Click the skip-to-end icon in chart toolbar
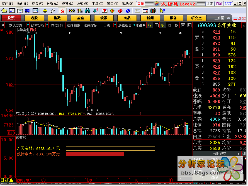Screen dimensions: 248x186 189,25
